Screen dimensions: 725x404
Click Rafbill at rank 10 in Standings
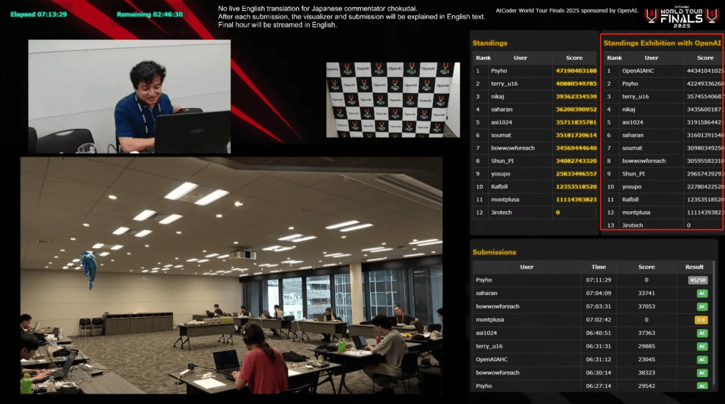[499, 187]
